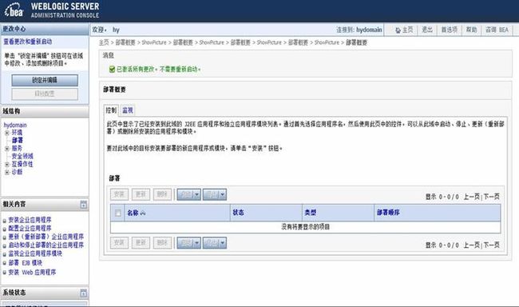Click the home icon beside 主页 in the top bar

pyautogui.click(x=398, y=30)
